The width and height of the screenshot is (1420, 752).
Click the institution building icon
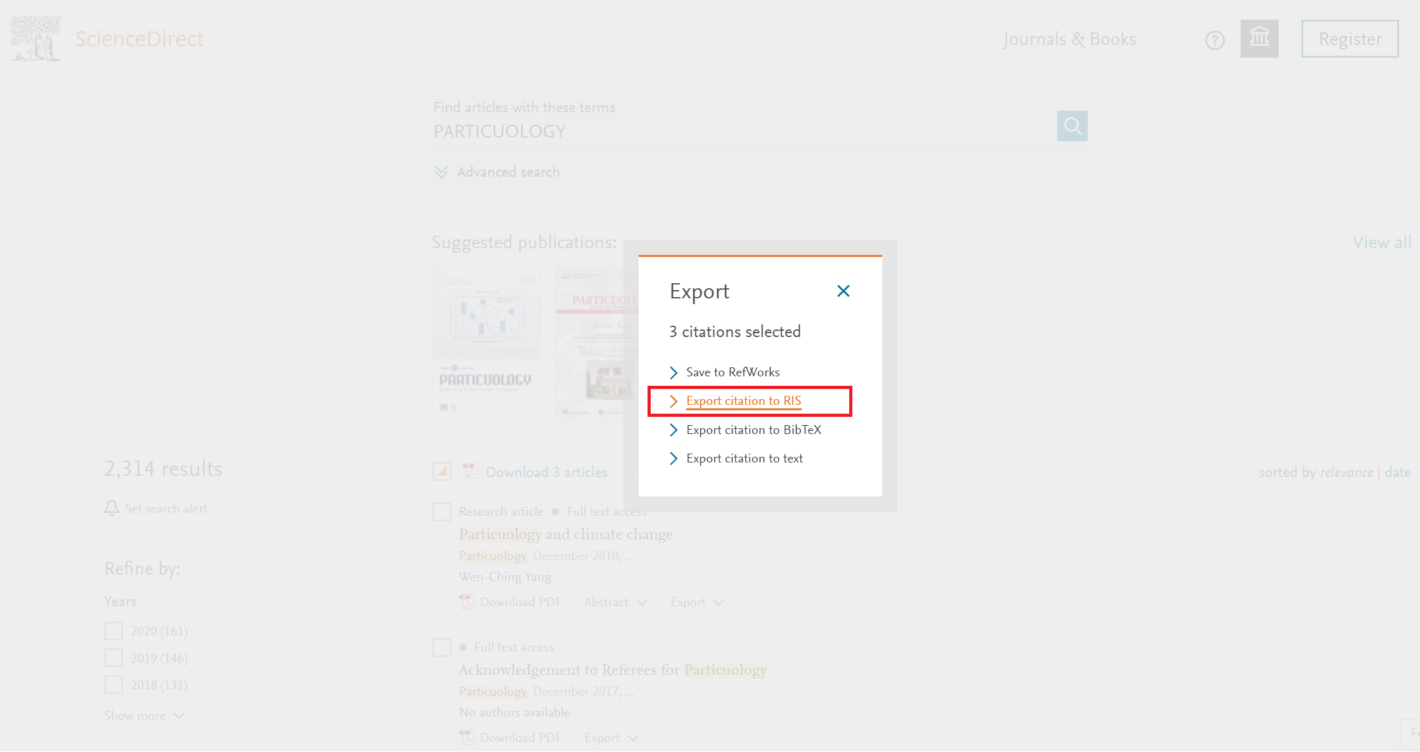pos(1259,39)
